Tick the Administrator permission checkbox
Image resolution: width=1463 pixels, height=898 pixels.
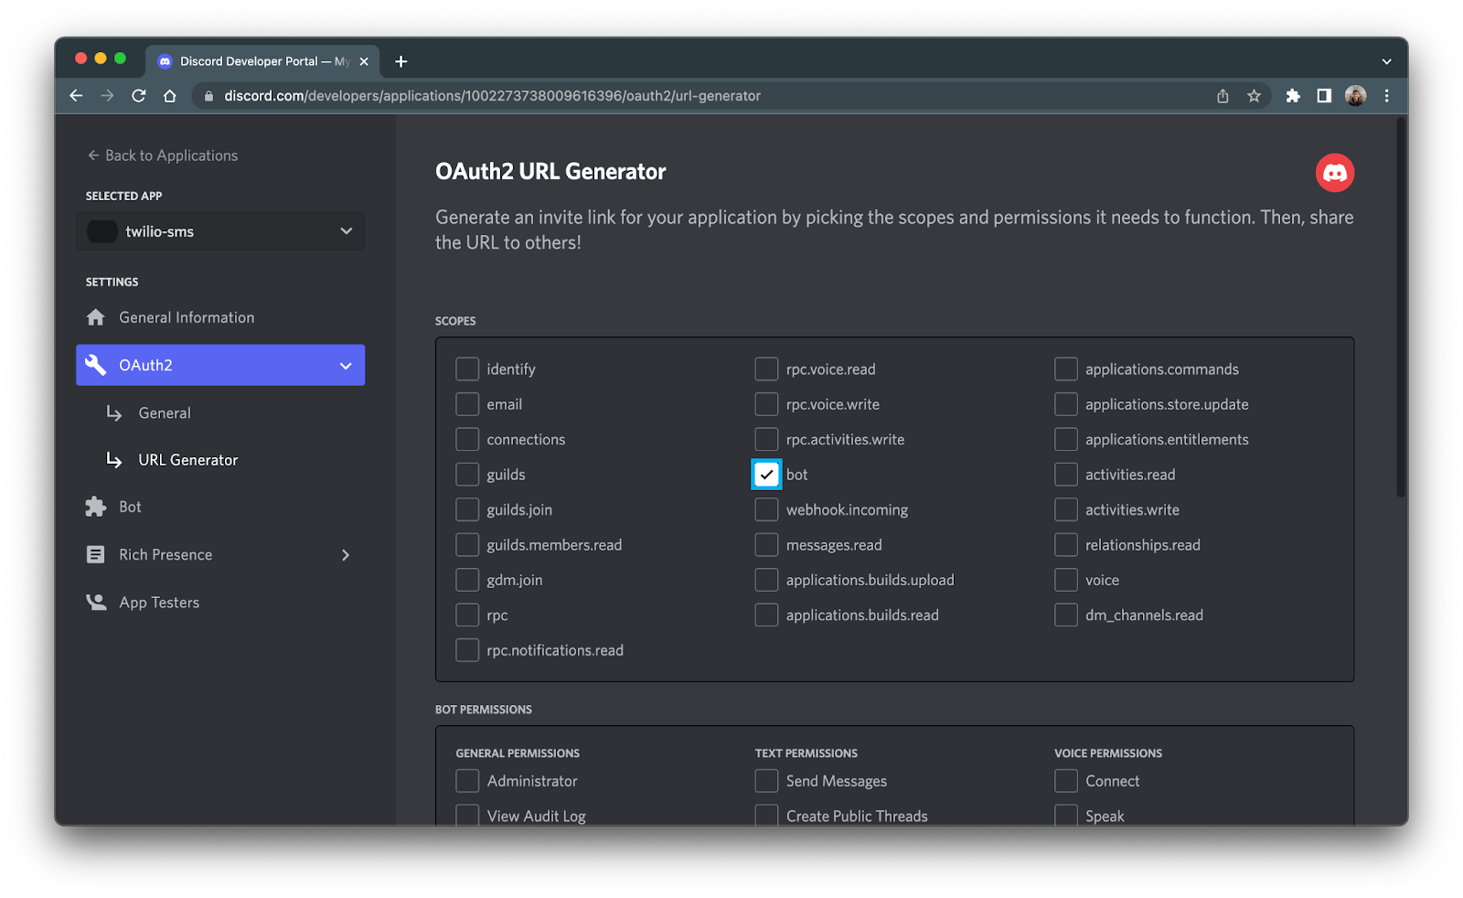[x=467, y=781]
